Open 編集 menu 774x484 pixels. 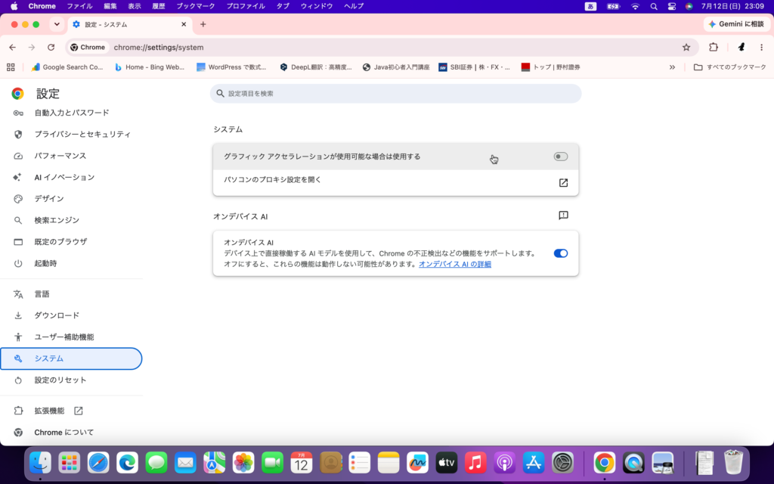pos(110,6)
